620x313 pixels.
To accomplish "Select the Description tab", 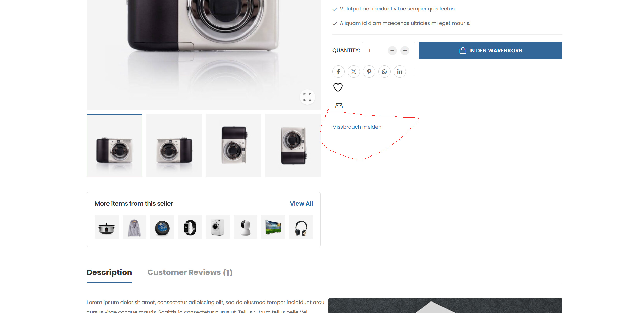I will click(109, 272).
